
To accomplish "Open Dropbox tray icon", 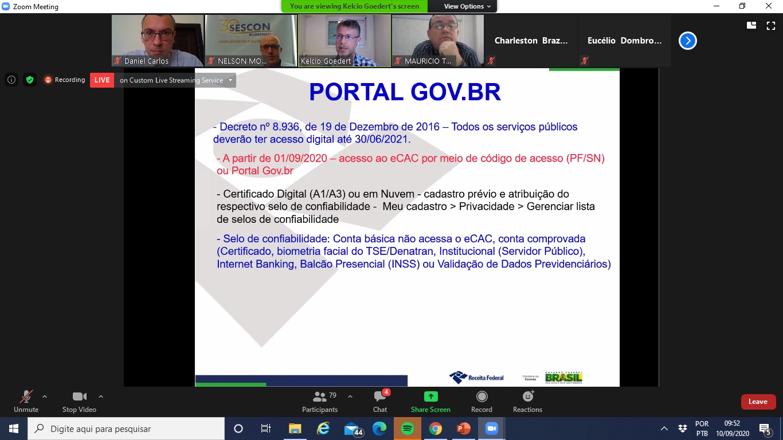I will 682,429.
